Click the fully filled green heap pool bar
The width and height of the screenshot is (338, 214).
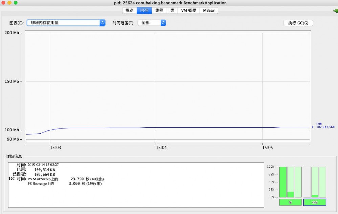(283, 182)
